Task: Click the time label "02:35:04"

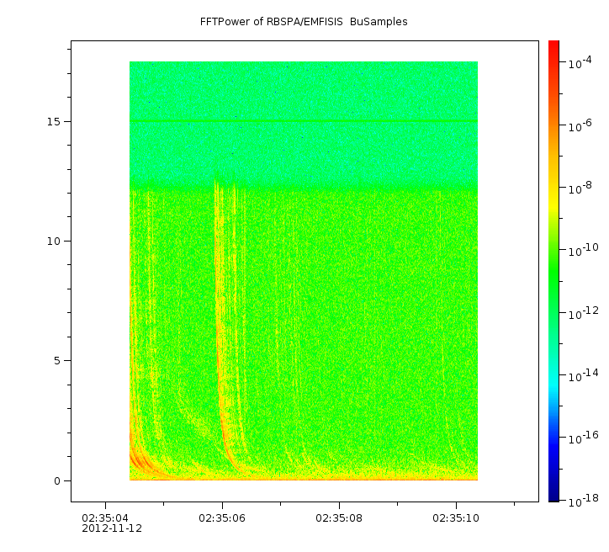Action: tap(105, 518)
